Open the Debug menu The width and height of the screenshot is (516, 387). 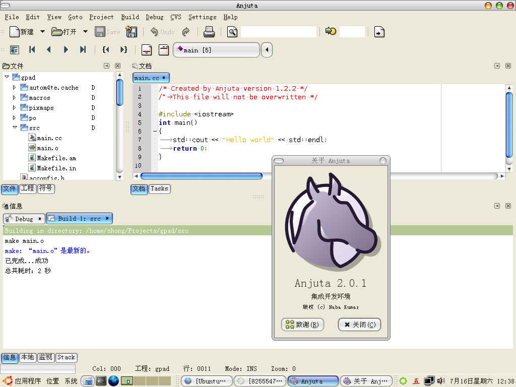tap(154, 17)
